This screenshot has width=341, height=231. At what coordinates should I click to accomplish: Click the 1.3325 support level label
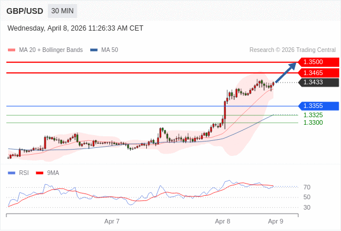coord(313,115)
